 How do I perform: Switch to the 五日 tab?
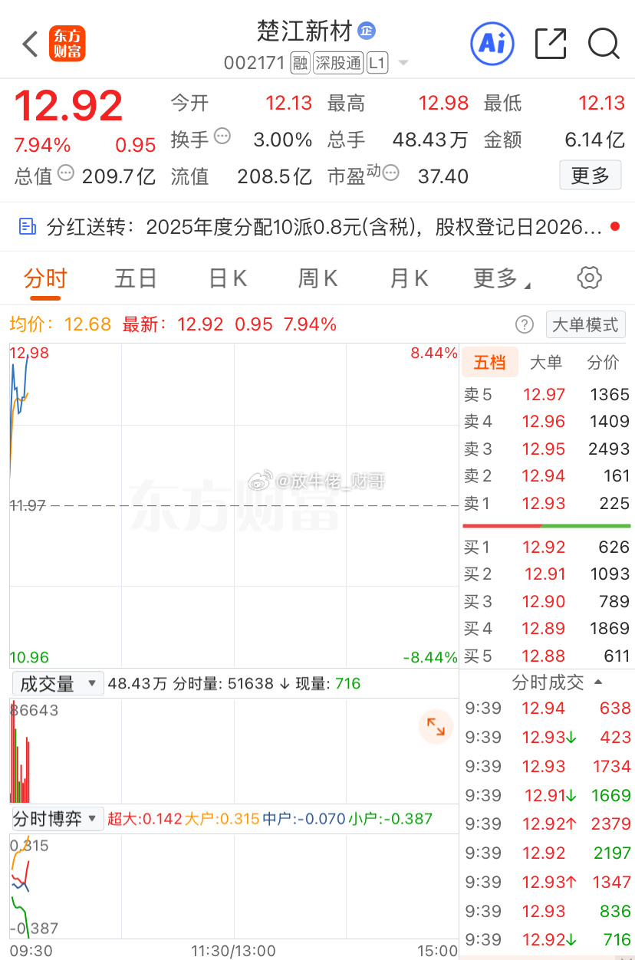coord(136,278)
